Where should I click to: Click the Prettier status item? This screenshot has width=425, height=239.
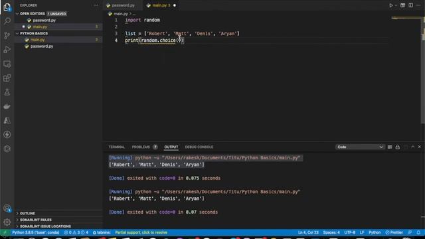tap(394, 232)
